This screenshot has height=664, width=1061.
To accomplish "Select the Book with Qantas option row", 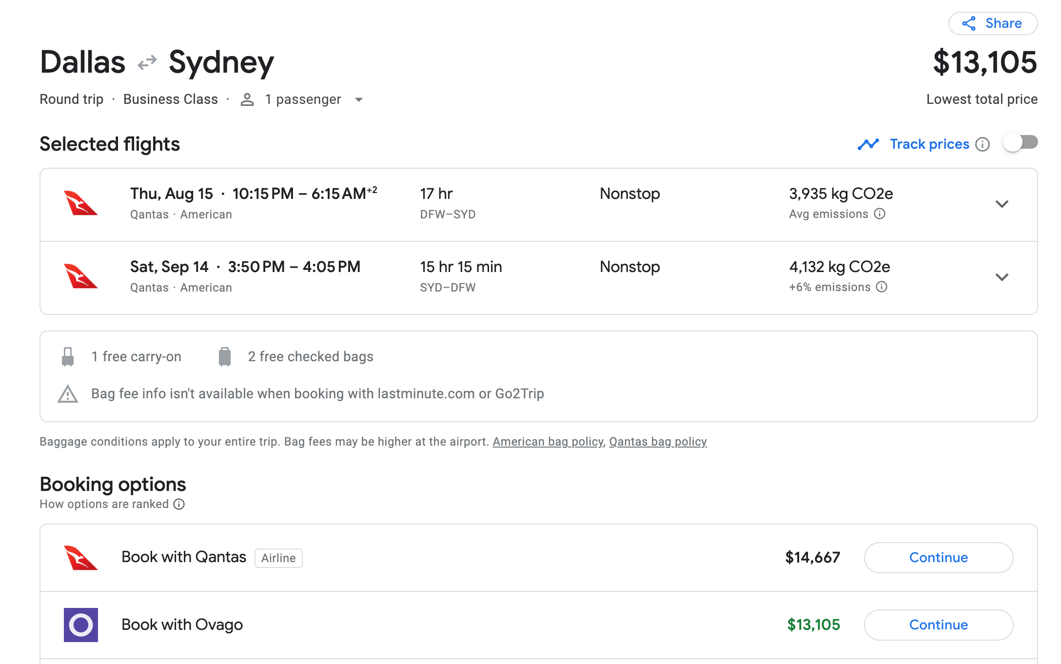I will tap(184, 557).
